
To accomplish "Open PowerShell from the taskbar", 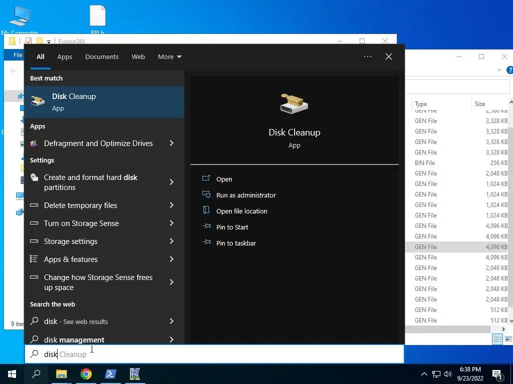I will [110, 374].
